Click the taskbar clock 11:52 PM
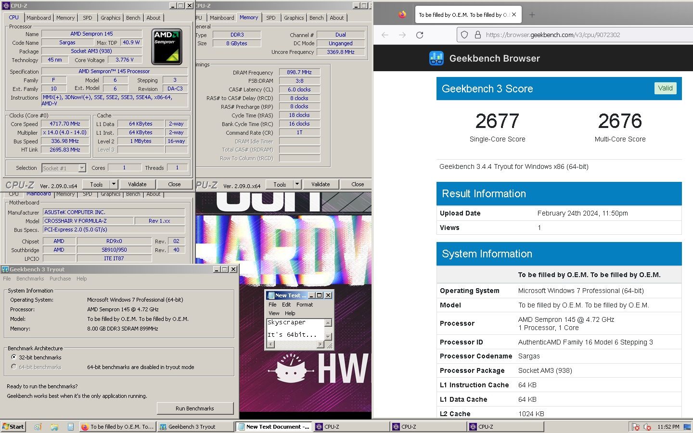The height and width of the screenshot is (433, 693). click(668, 427)
